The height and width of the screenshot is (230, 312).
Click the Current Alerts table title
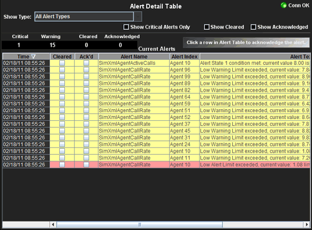[x=157, y=49]
